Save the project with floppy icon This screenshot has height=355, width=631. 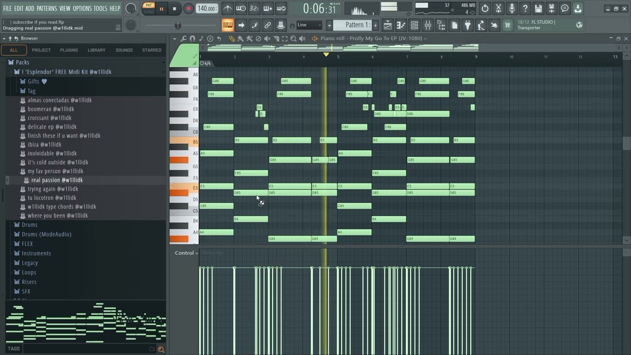pyautogui.click(x=538, y=8)
